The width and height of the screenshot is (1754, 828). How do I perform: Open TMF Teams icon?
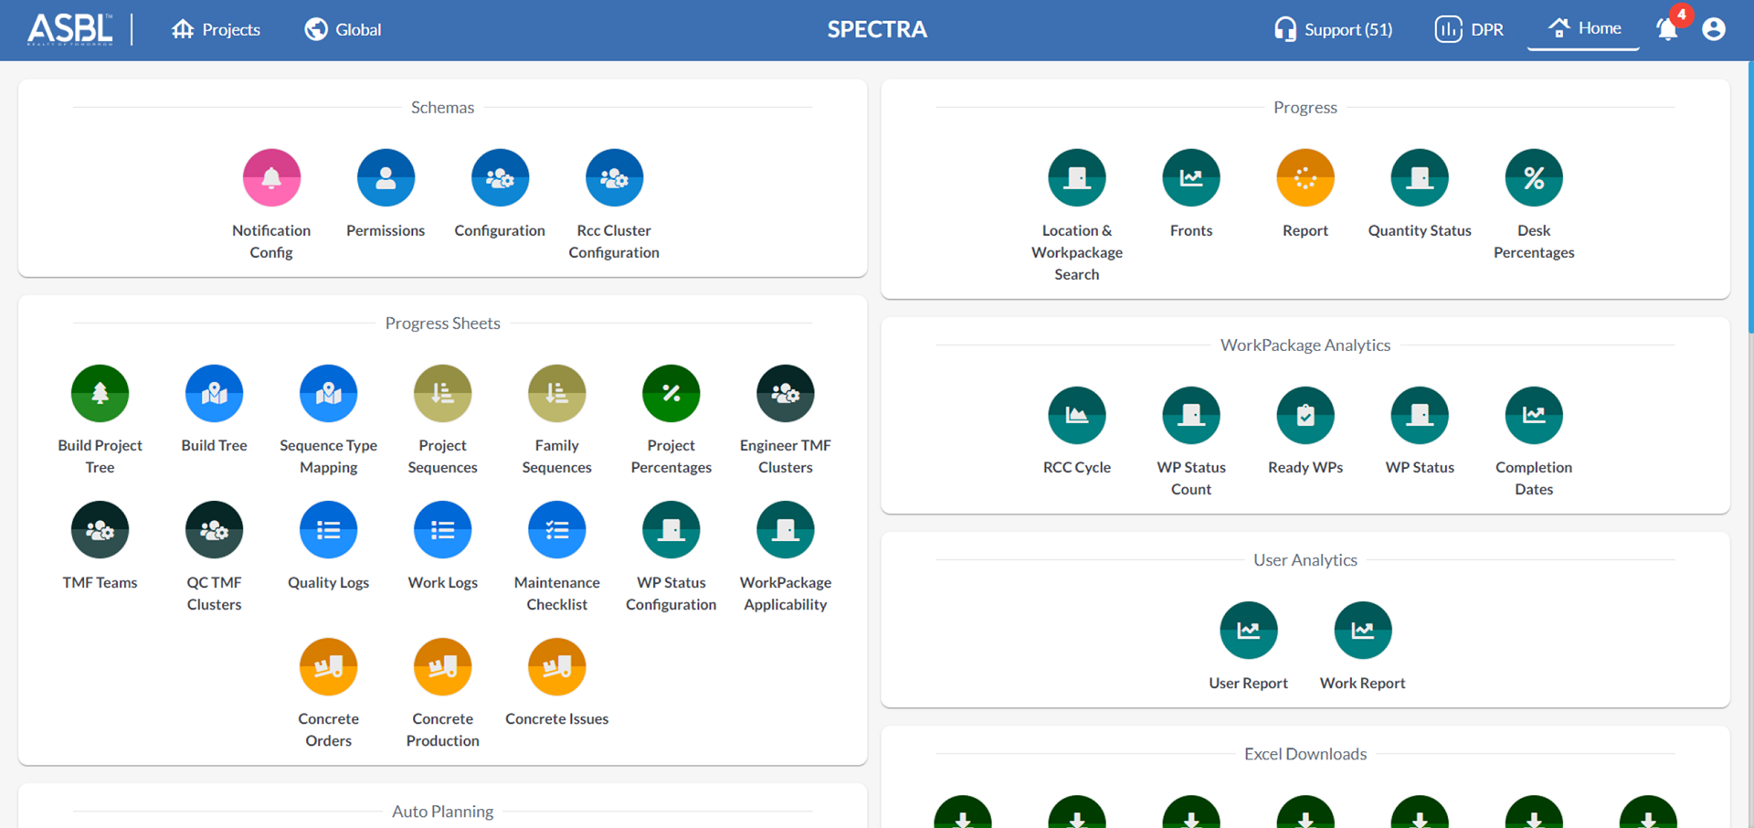100,529
